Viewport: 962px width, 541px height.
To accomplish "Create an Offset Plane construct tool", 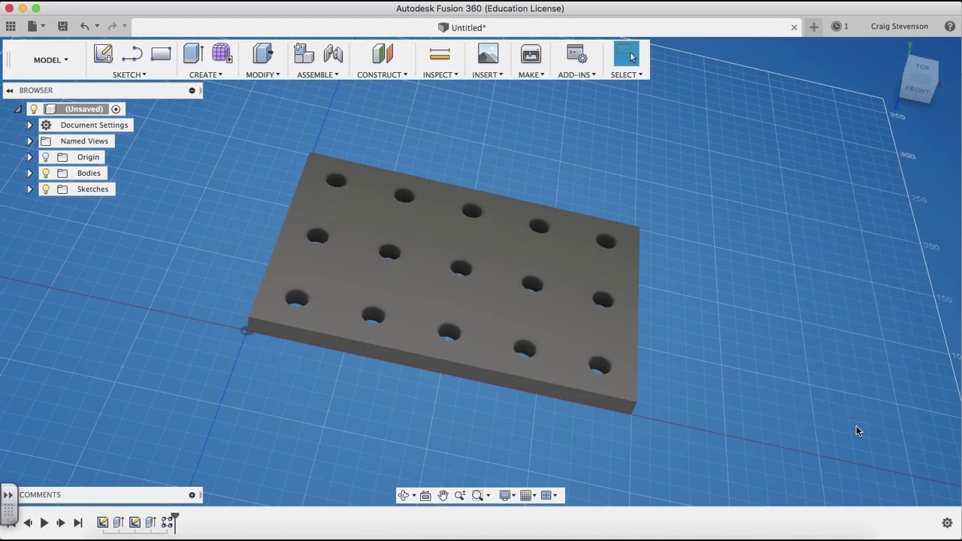I will tap(383, 53).
